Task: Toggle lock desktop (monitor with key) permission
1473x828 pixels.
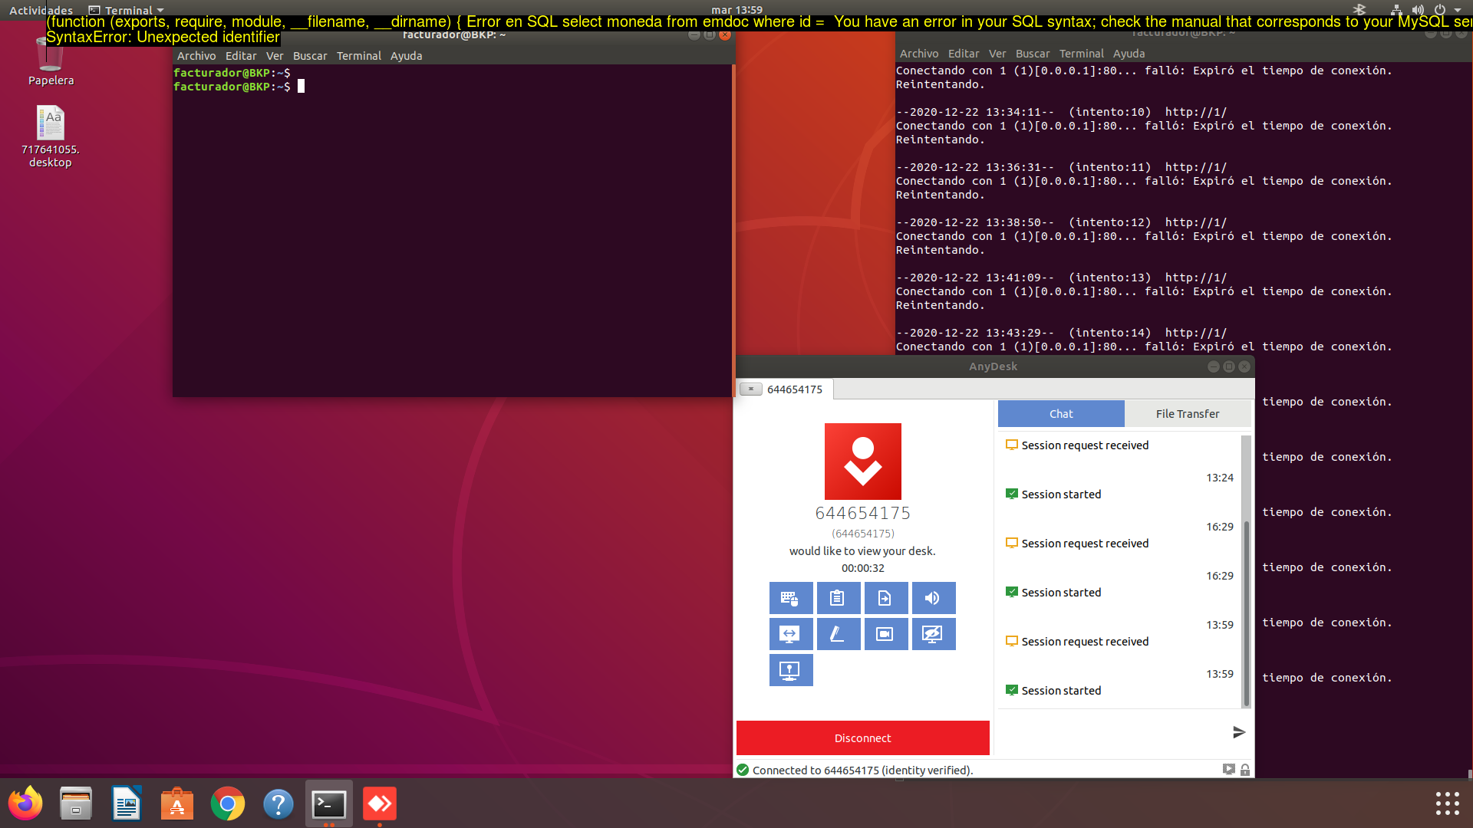Action: pyautogui.click(x=791, y=670)
